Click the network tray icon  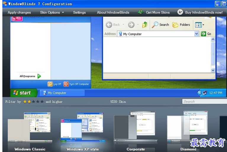205,93
